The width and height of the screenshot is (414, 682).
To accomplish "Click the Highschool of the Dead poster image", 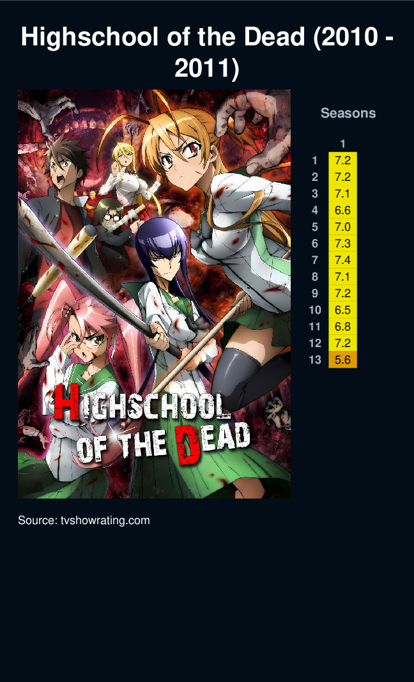I will (154, 294).
